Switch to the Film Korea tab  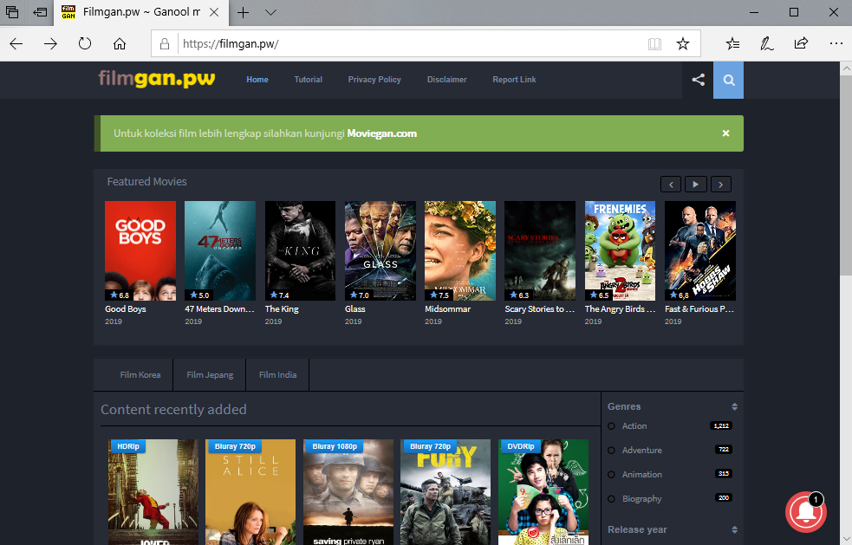coord(140,375)
